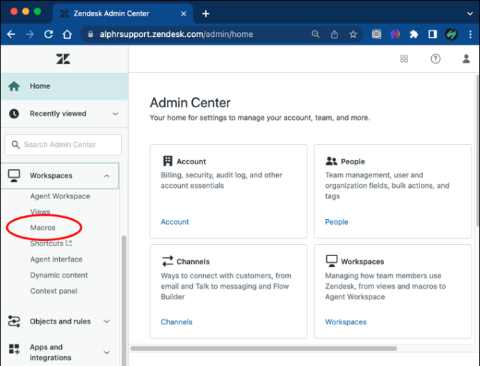This screenshot has height=366, width=480.
Task: Click the sidebar vertical scrollbar
Action: [x=124, y=300]
